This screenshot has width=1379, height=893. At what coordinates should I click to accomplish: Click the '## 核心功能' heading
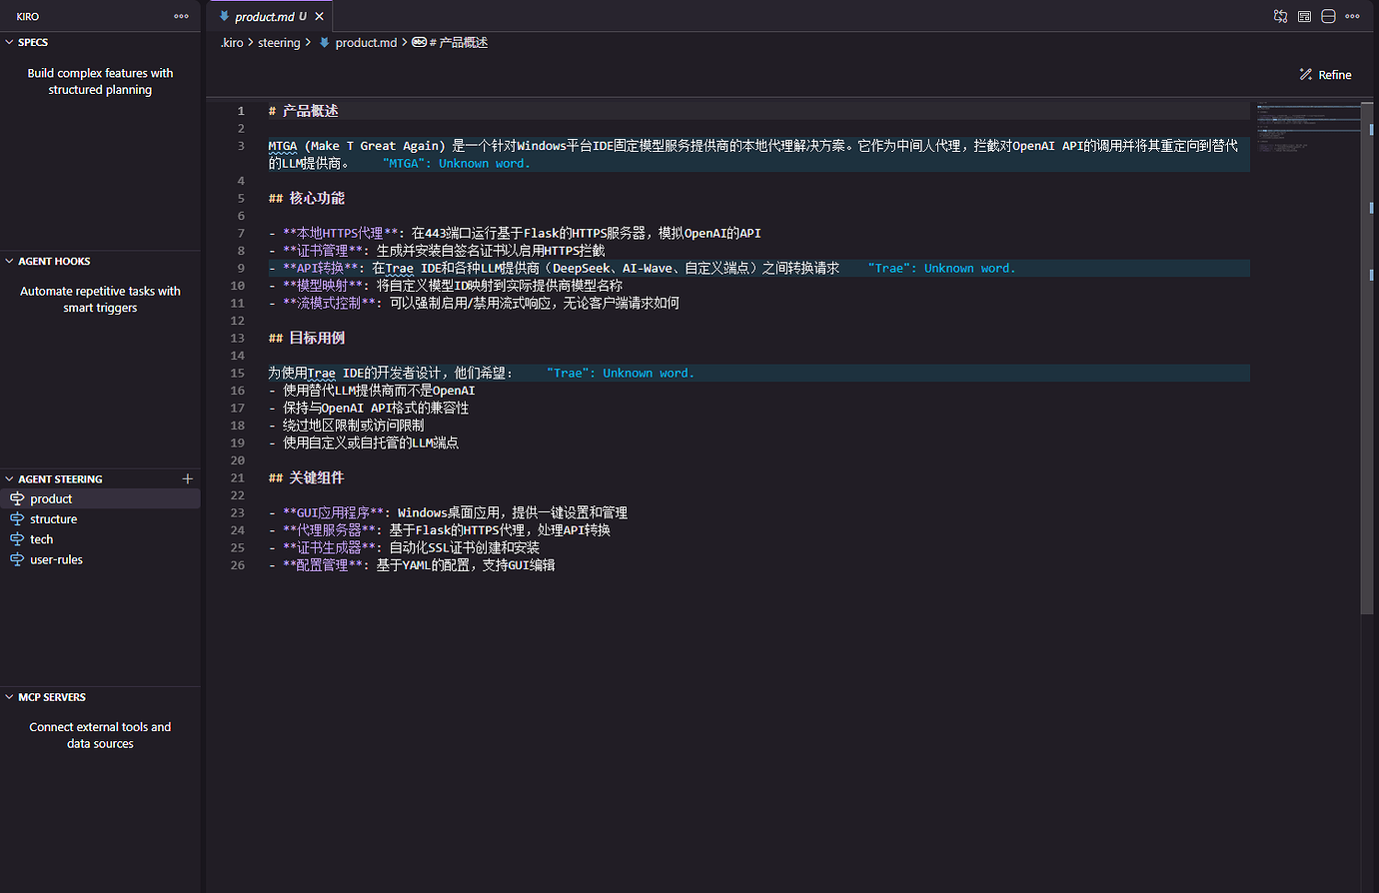pyautogui.click(x=307, y=198)
